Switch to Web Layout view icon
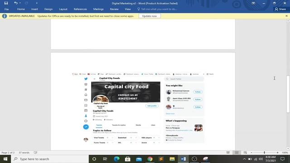 click(x=245, y=153)
